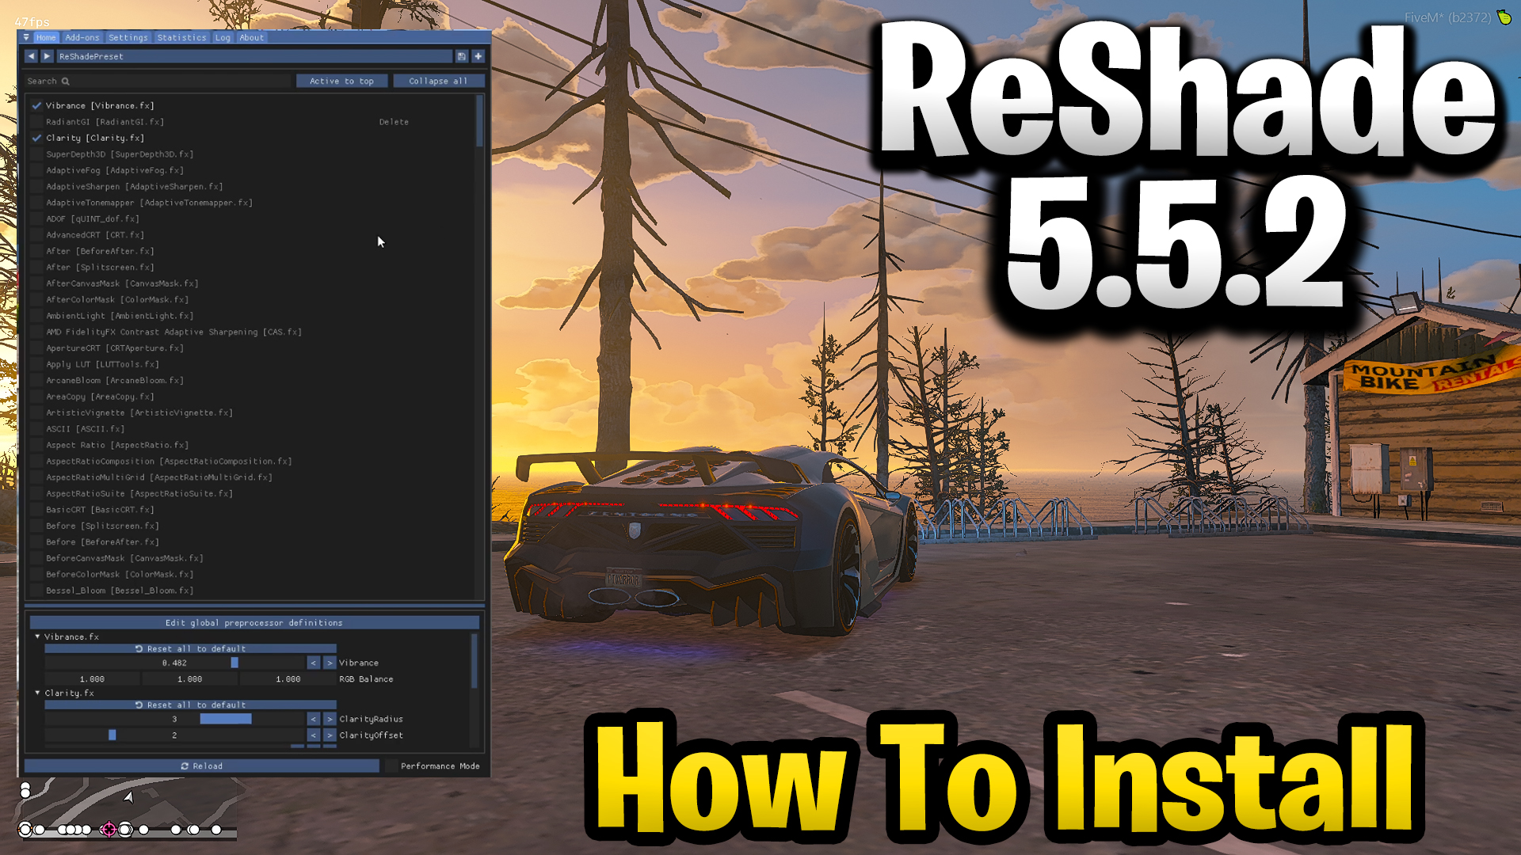Viewport: 1521px width, 855px height.
Task: Select Settings tab in ReShade
Action: tap(128, 37)
